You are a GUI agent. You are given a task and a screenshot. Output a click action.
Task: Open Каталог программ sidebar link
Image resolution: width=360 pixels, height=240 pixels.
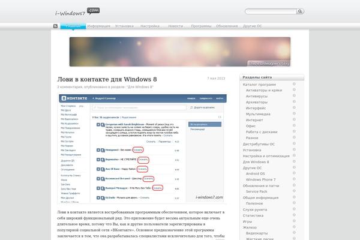pos(259,85)
